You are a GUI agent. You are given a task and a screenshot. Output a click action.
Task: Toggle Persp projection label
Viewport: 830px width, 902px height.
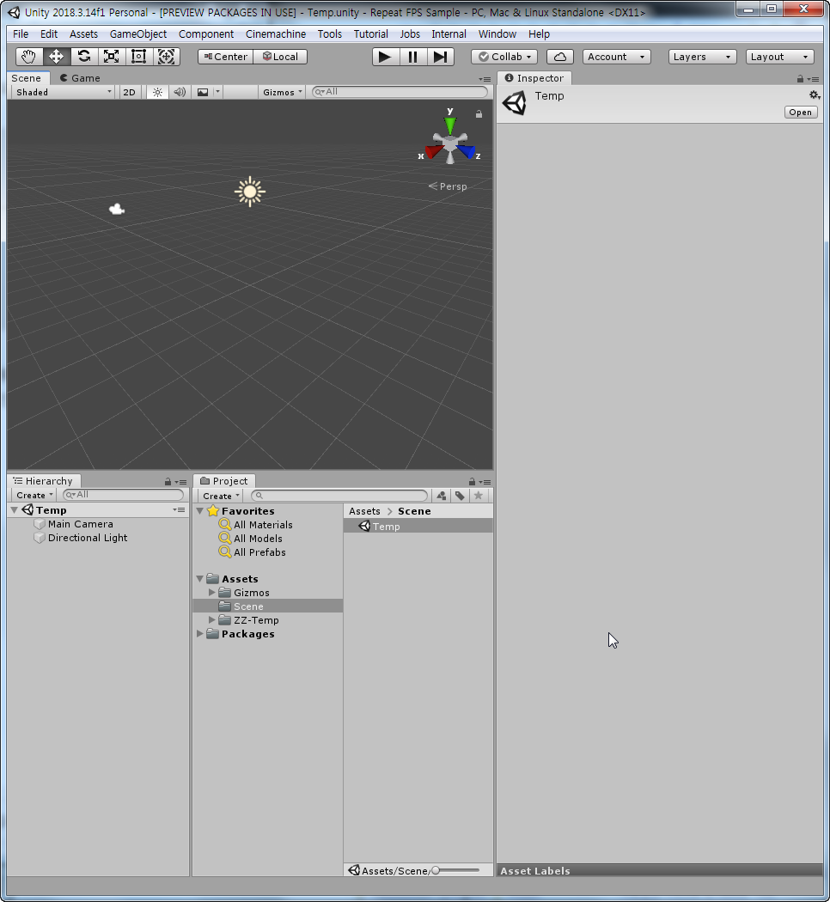pyautogui.click(x=448, y=186)
